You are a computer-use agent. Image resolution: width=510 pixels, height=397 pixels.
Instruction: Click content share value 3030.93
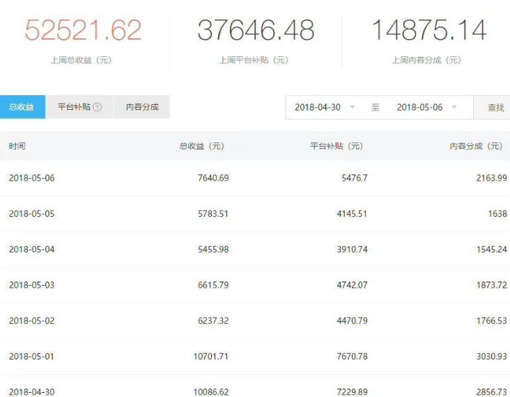point(492,357)
